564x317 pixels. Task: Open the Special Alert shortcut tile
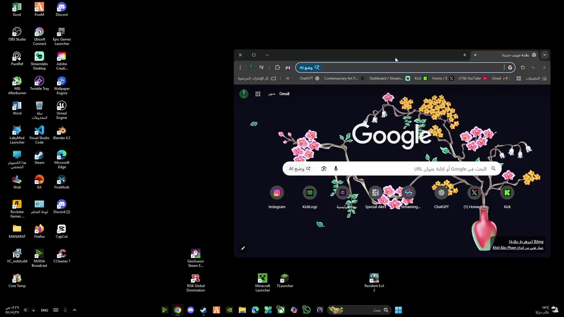coord(375,197)
